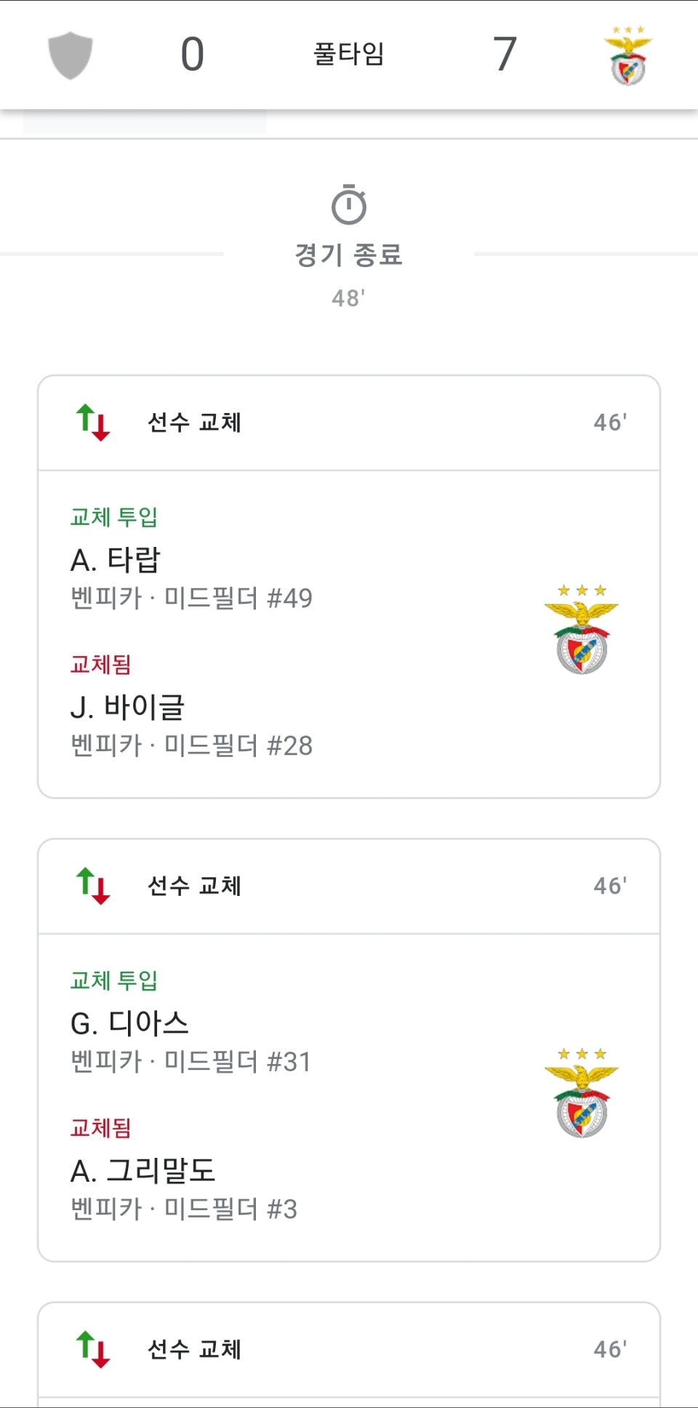698x1408 pixels.
Task: Tap the Benfica score 7
Action: click(505, 55)
